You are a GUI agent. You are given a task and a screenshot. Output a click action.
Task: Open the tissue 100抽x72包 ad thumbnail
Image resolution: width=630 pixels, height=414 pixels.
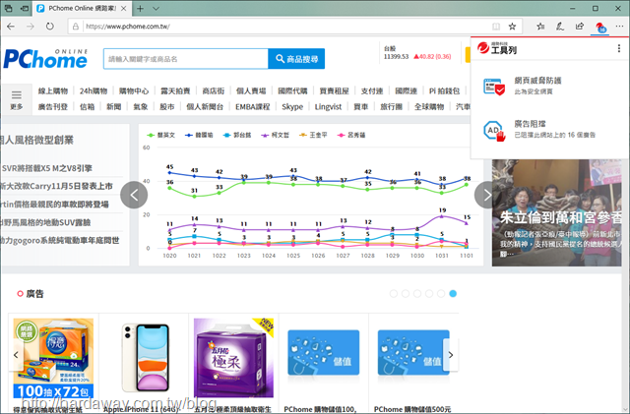point(53,358)
